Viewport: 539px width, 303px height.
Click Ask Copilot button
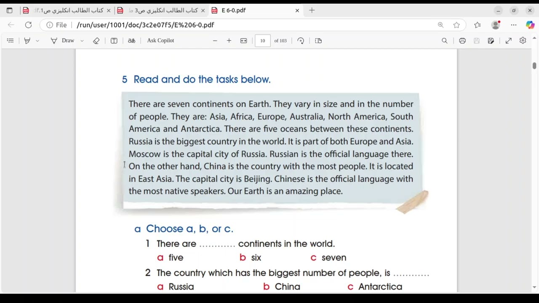(x=160, y=40)
